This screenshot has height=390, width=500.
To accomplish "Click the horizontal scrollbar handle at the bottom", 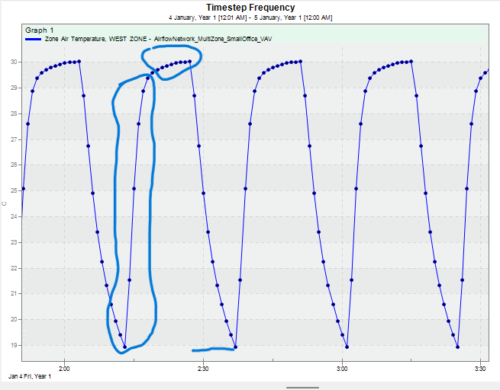I will click(302, 388).
